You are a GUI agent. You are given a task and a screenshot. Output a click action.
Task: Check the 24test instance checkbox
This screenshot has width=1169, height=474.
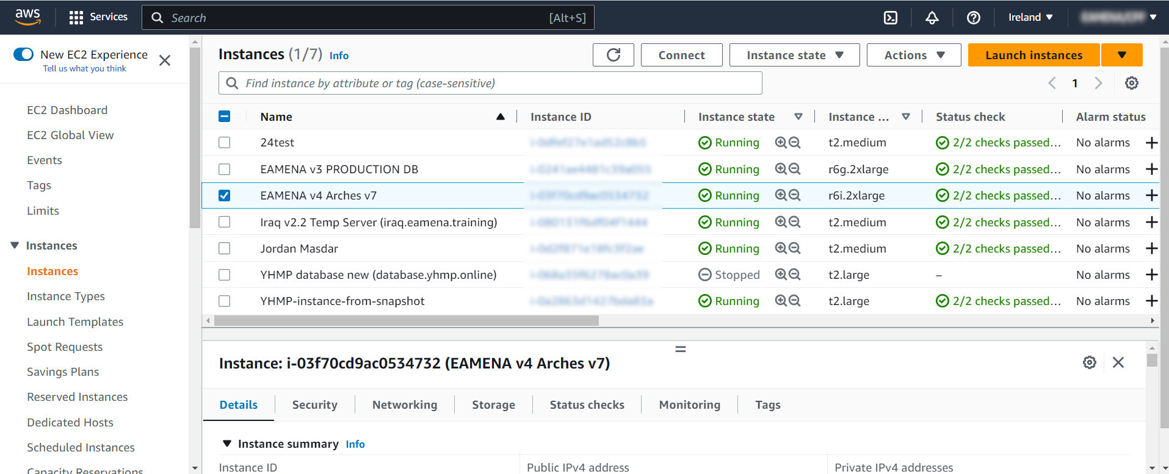pos(225,142)
